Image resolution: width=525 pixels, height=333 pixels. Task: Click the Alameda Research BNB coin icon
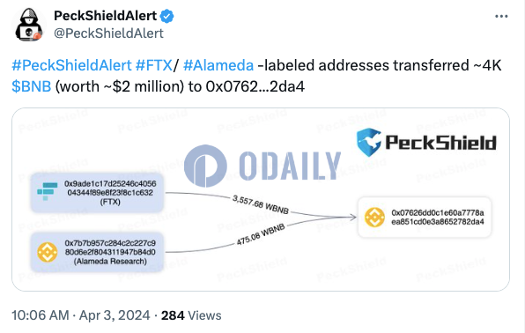[x=48, y=252]
